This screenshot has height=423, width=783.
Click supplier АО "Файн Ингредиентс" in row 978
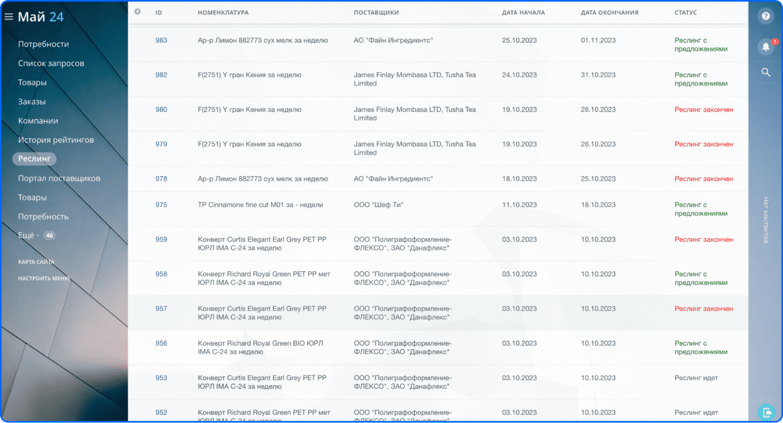point(393,179)
